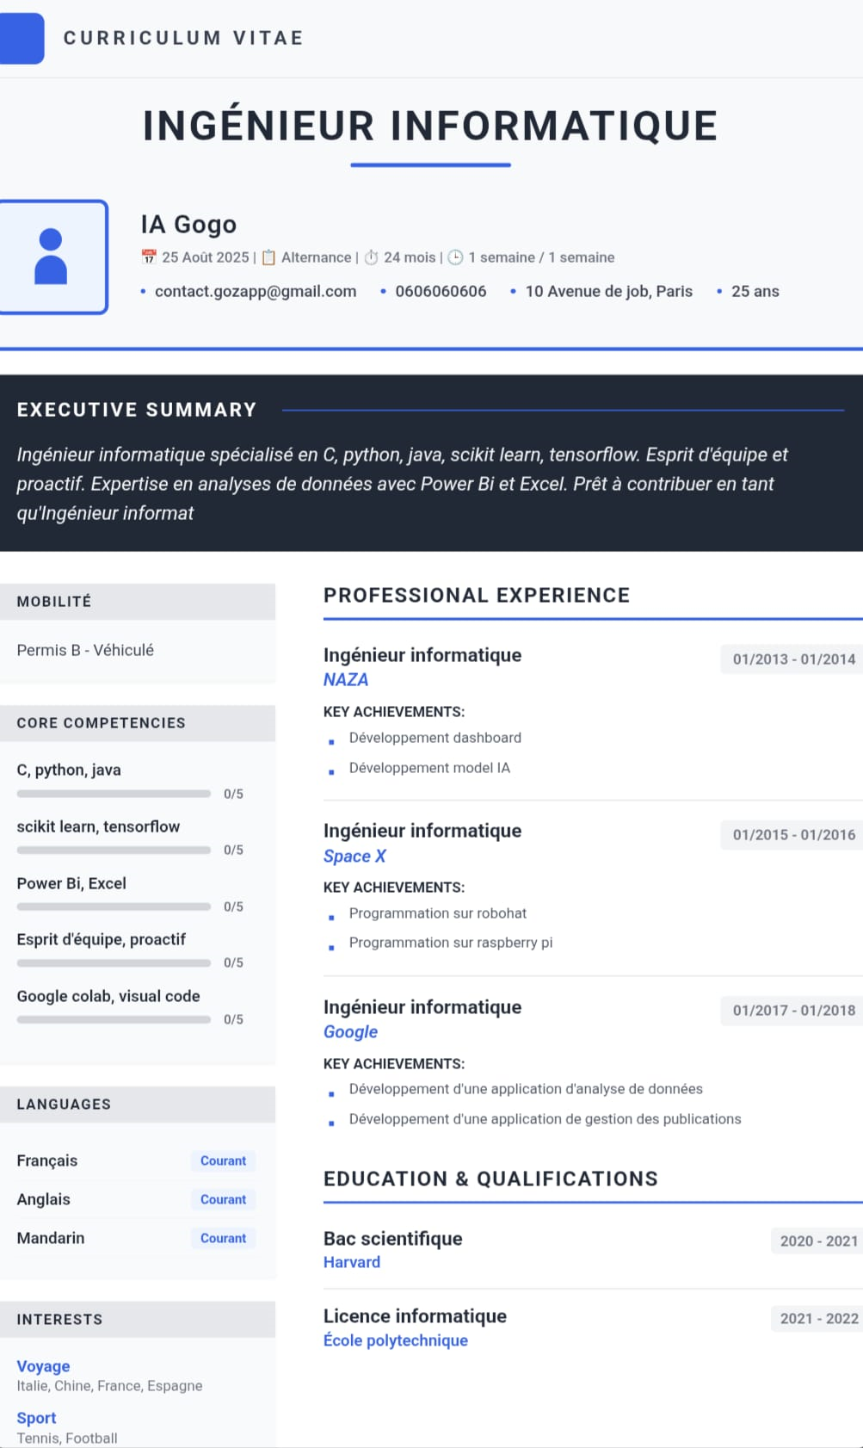Open the École polytechnique link

(x=396, y=1340)
